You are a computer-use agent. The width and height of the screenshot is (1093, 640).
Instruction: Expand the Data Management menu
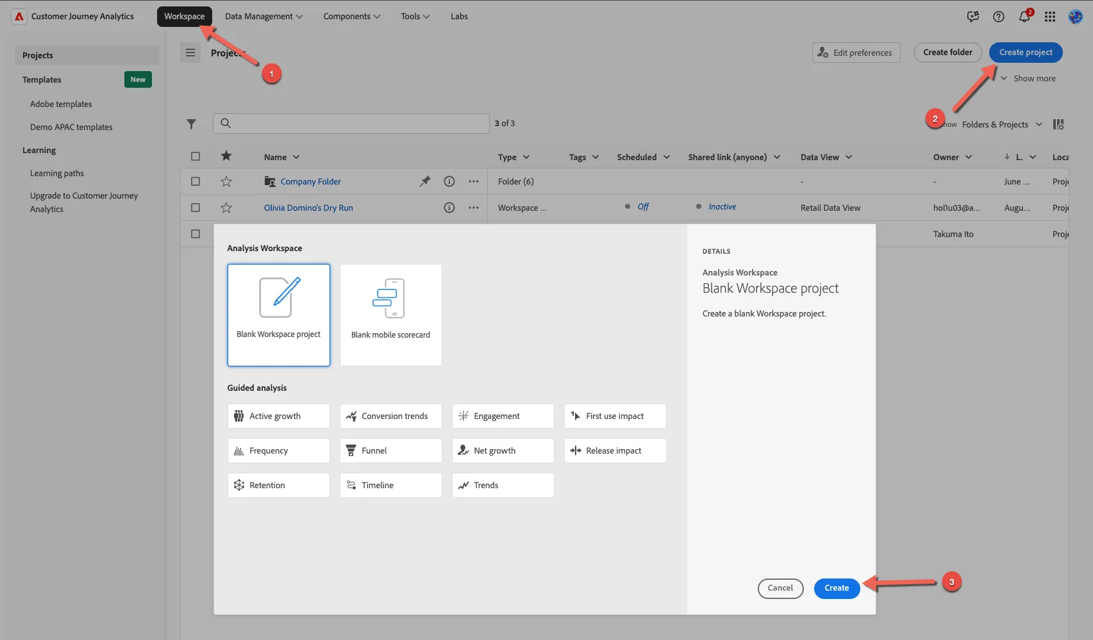tap(263, 16)
